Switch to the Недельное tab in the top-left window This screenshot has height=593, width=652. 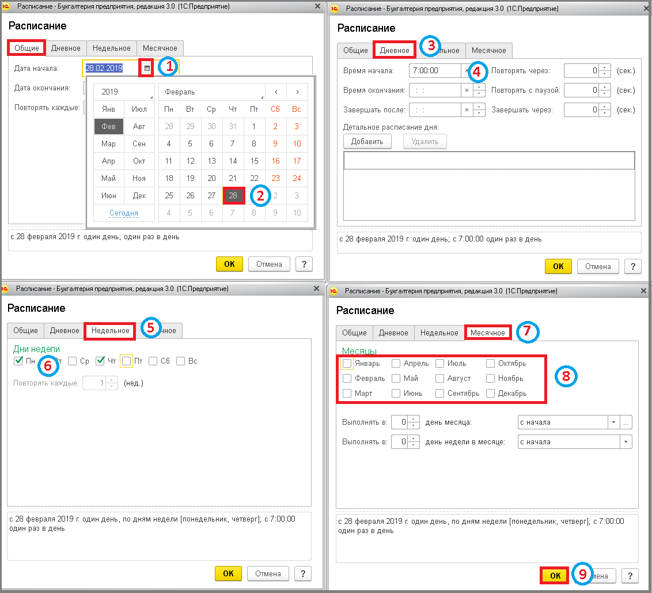(111, 48)
